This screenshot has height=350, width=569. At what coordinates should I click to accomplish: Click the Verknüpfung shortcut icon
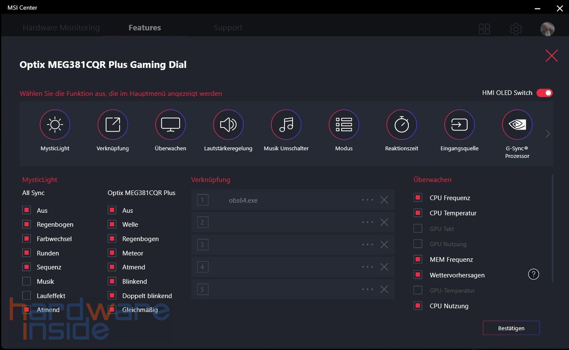pos(113,125)
